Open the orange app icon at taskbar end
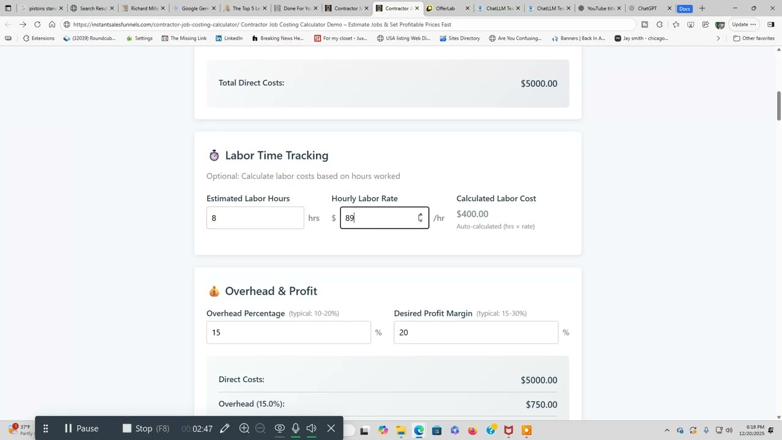The image size is (782, 440). pyautogui.click(x=527, y=431)
